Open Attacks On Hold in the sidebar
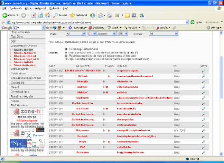The image size is (224, 163). tap(23, 62)
